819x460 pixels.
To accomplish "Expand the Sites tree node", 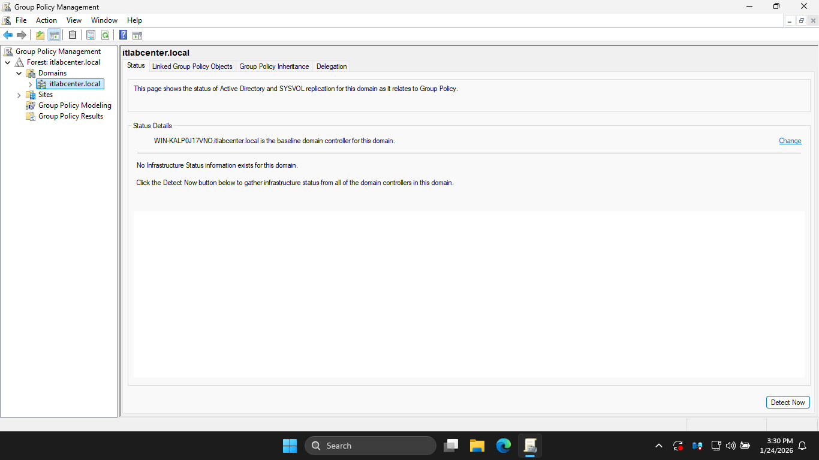I will tap(19, 95).
